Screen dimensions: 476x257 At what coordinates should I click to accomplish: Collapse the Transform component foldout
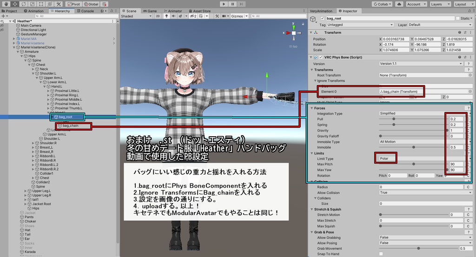(311, 33)
